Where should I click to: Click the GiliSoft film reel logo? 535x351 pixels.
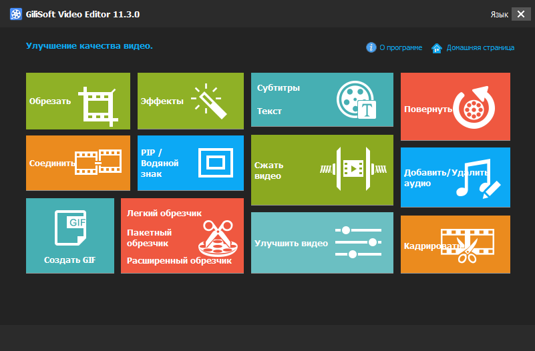coord(15,14)
